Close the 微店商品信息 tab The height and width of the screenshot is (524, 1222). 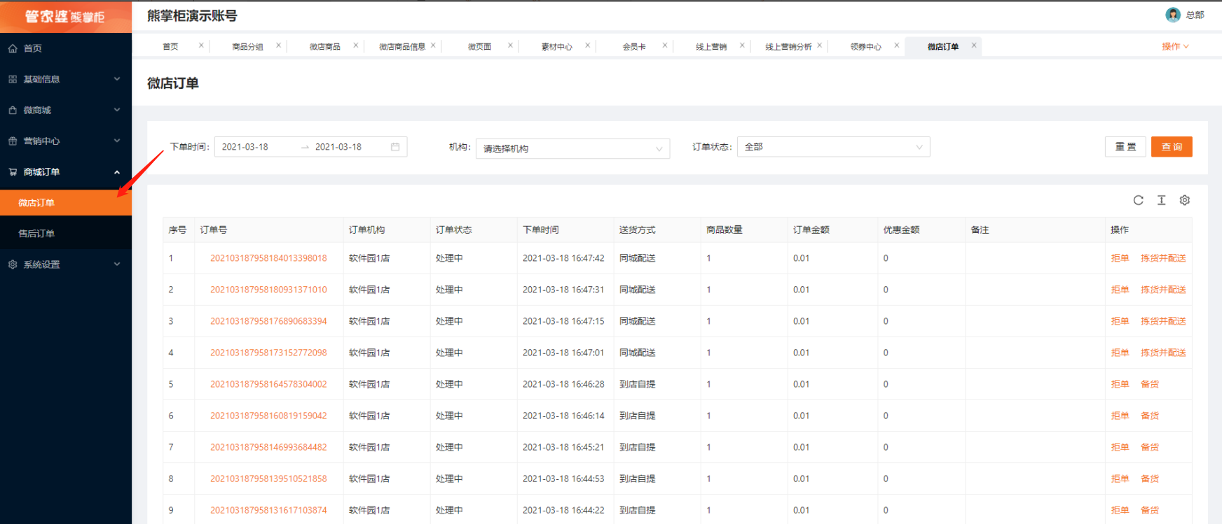[x=433, y=45]
